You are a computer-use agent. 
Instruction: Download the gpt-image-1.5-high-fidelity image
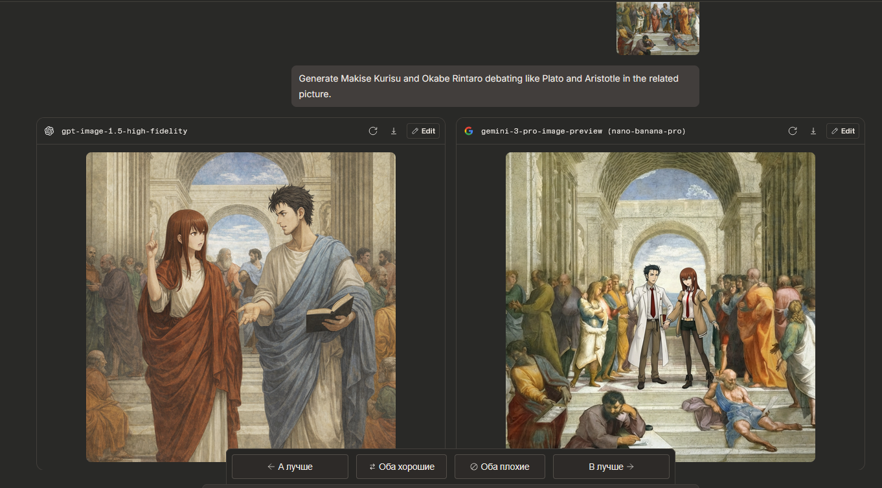[393, 131]
